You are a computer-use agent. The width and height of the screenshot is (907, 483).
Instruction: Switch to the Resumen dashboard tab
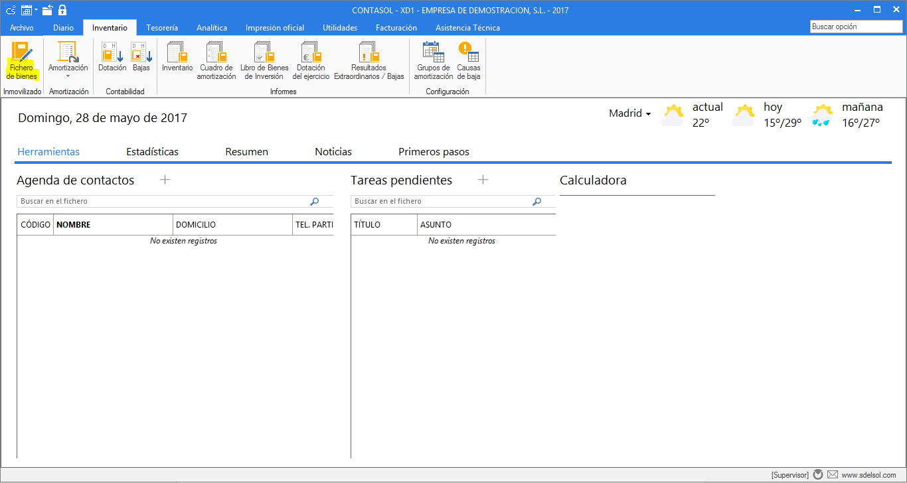tap(247, 152)
